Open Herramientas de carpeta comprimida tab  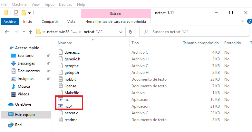click(x=116, y=22)
